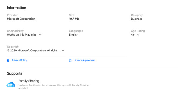The image size is (178, 98).
Task: Click the Copyright label
Action: pyautogui.click(x=13, y=47)
